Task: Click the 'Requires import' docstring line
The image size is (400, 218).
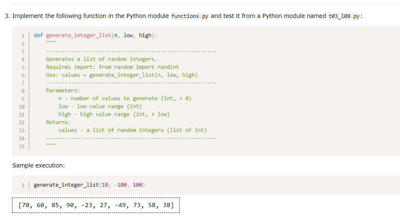Action: [113, 67]
